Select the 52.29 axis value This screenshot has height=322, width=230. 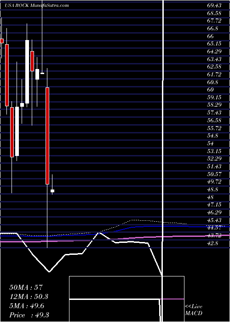click(x=214, y=159)
